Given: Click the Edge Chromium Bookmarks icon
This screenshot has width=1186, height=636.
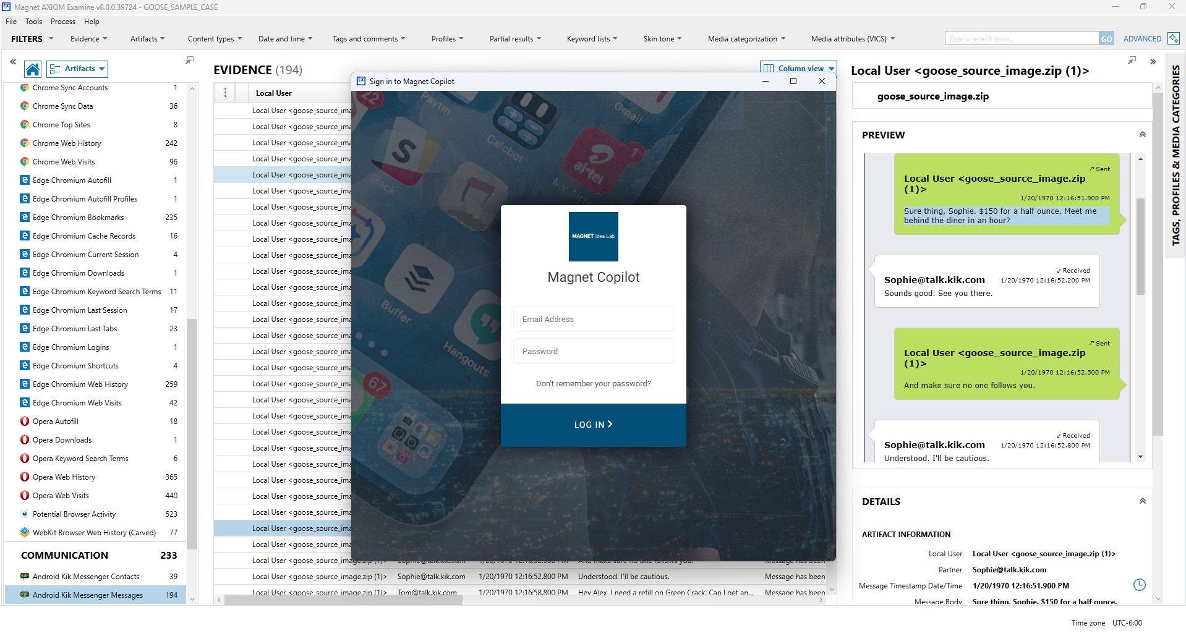Looking at the screenshot, I should pos(25,218).
